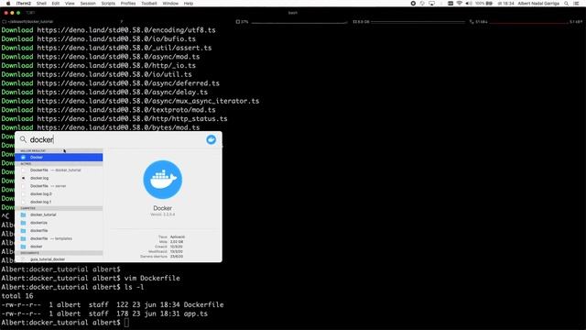Click the circular status icon in menu bar
The width and height of the screenshot is (586, 330).
click(413, 4)
